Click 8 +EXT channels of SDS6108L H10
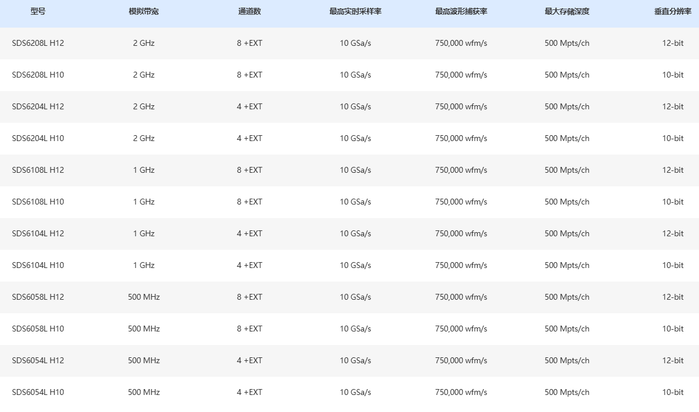The height and width of the screenshot is (412, 699). pos(250,202)
